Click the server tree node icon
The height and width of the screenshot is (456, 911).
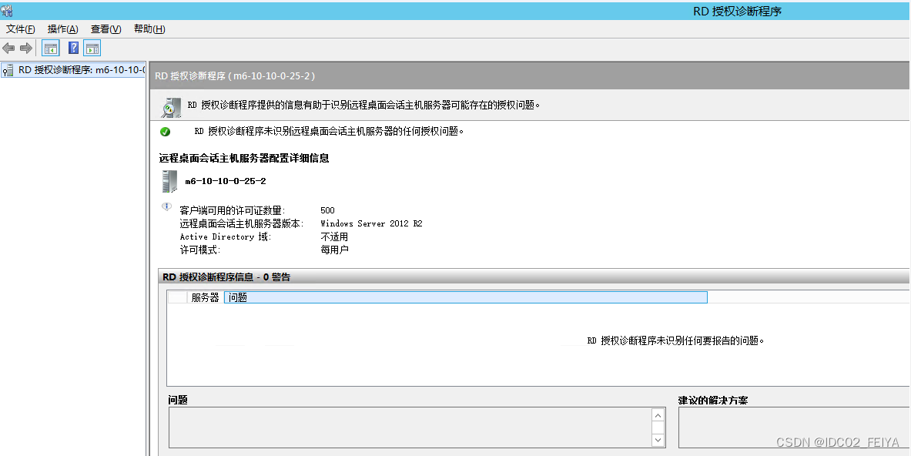point(8,71)
